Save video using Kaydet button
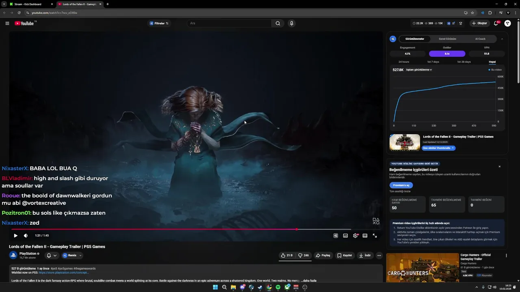Viewport: 520px width, 292px height. [x=344, y=255]
